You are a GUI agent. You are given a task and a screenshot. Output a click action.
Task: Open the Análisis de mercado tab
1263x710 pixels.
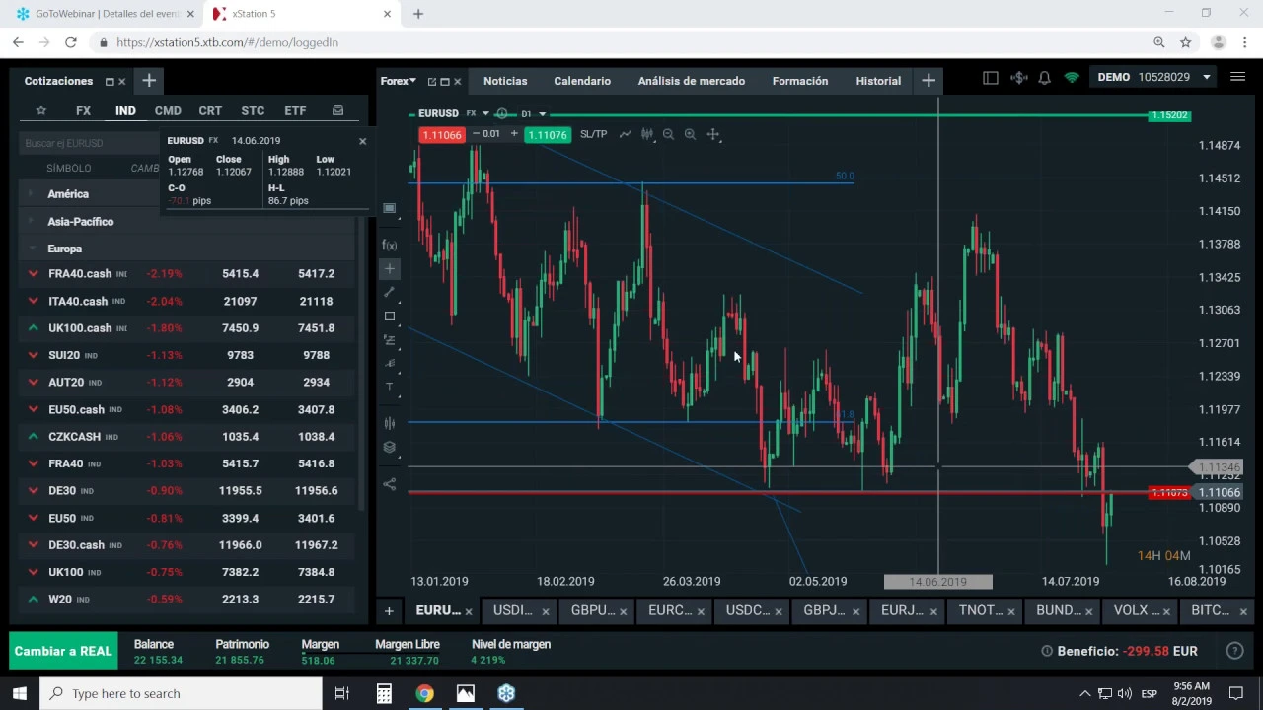pyautogui.click(x=692, y=81)
